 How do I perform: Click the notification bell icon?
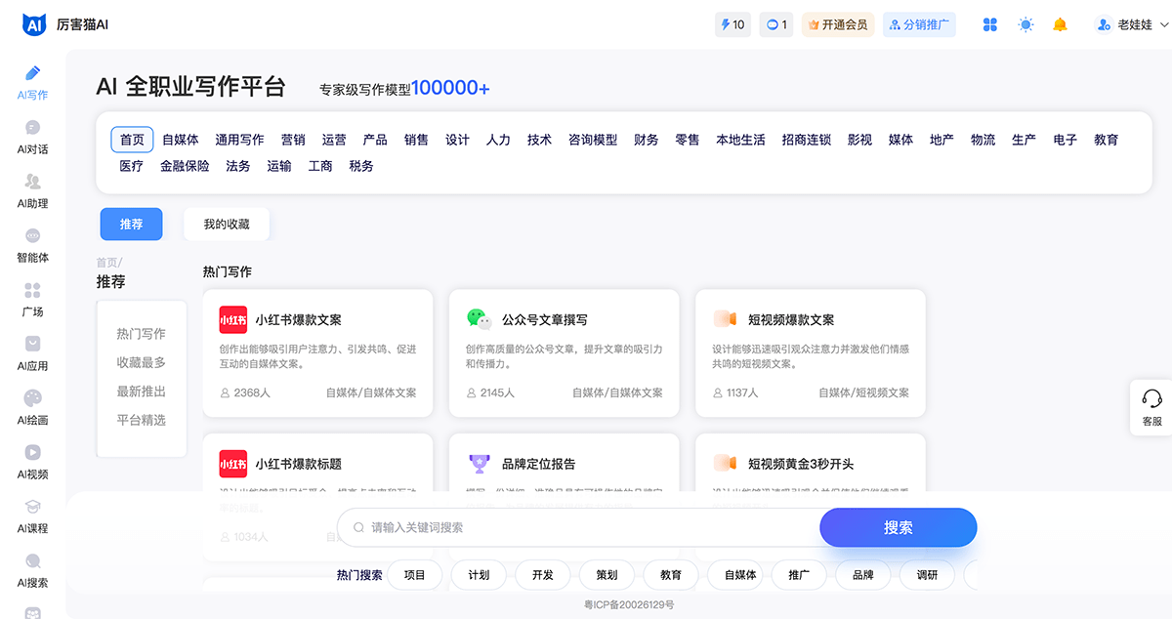point(1060,24)
